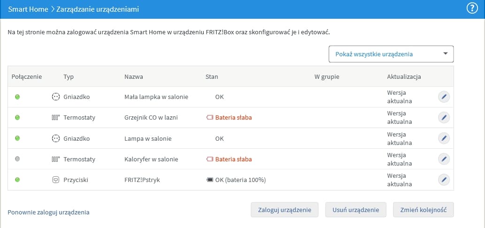
Task: Edit the Mała lampka w salonie device
Action: 444,97
